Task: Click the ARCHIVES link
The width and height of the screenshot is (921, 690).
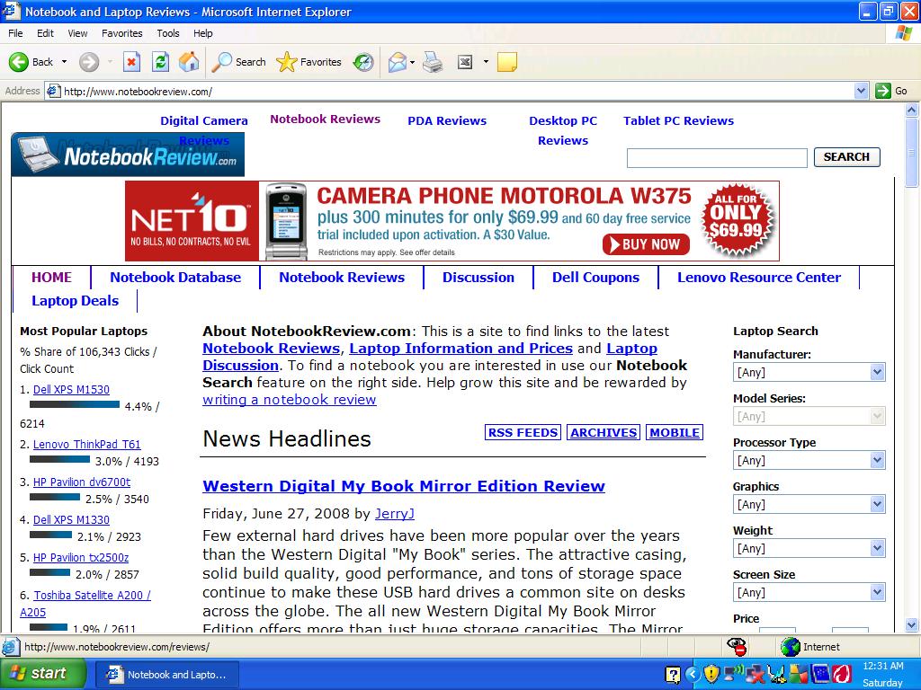Action: tap(604, 432)
